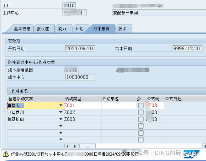Click the table scroll left arrow

tap(68, 146)
